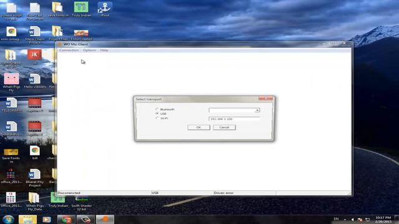The height and width of the screenshot is (224, 399).
Task: Open the FotorCreated image icon
Action: 81,35
